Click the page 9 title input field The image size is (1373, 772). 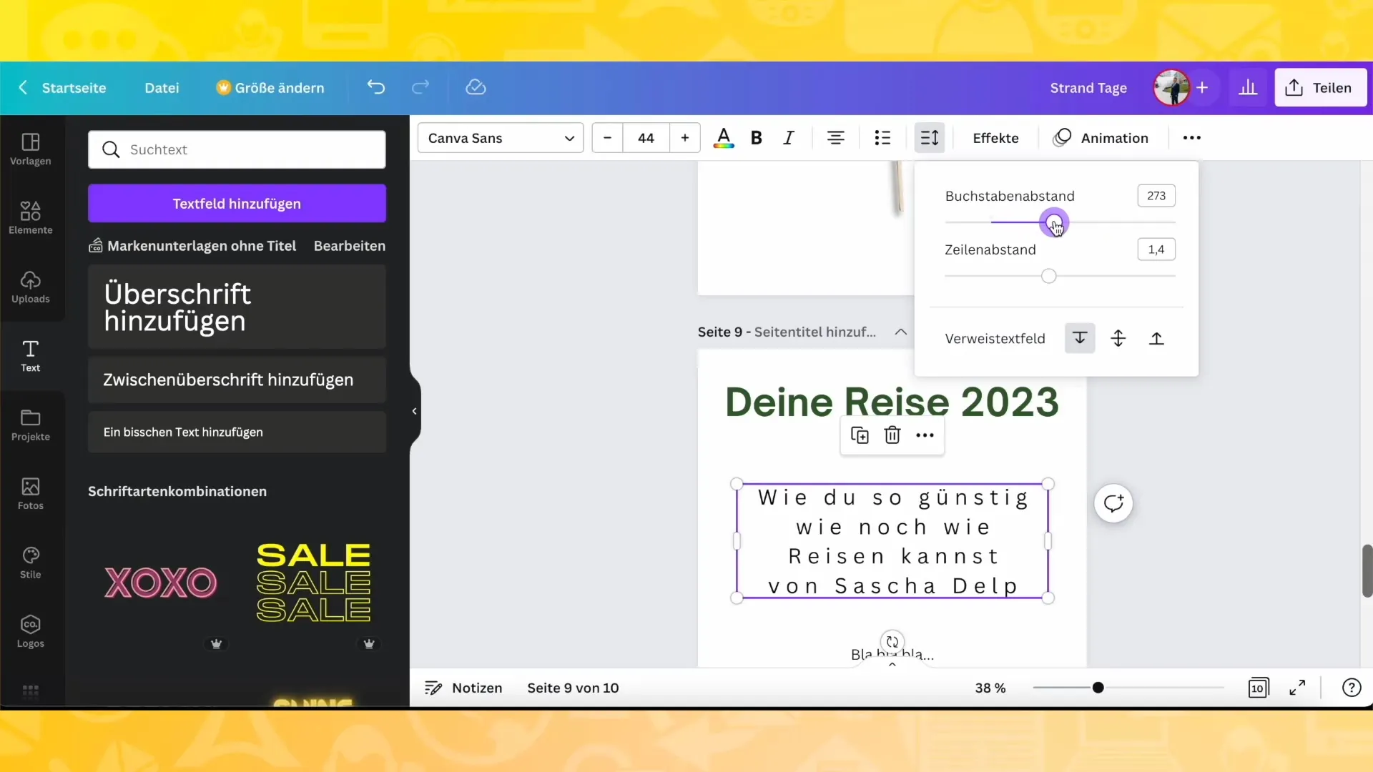[x=814, y=332]
